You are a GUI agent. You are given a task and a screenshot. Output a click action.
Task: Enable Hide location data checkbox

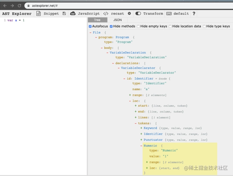pyautogui.click(x=170, y=26)
